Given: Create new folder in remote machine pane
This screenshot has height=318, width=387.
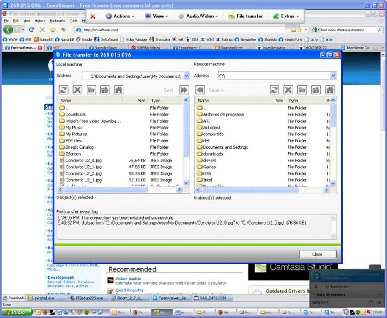Looking at the screenshot, I should [x=302, y=90].
